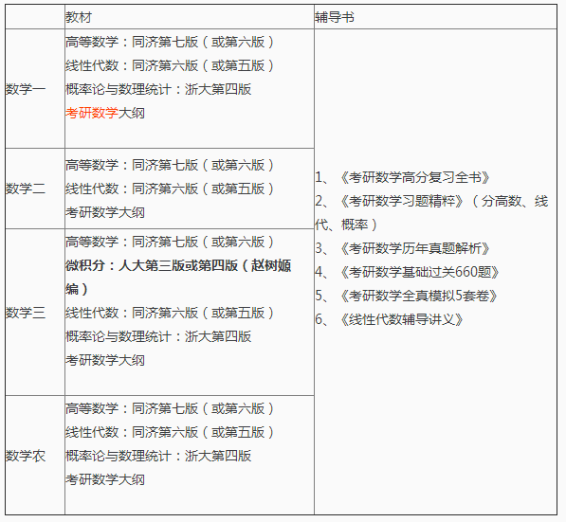Select "线性代数：同济第六版" line in 数学一 row
The height and width of the screenshot is (522, 566).
[x=170, y=65]
